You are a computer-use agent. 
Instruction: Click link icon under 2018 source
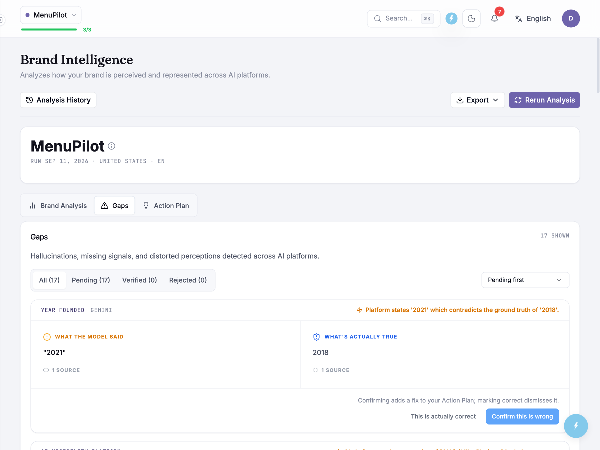pos(315,370)
